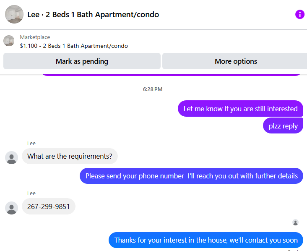Viewport: 307px width, 251px height.
Task: Click the sender name Lee above the phone number
Action: [x=31, y=193]
